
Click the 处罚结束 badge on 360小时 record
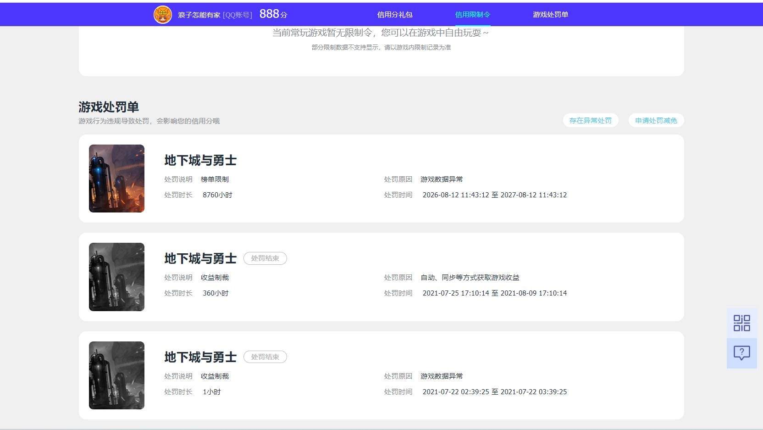coord(265,258)
